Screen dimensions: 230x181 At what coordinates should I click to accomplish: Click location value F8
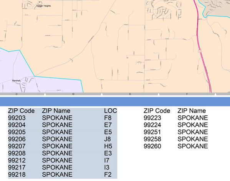108,118
